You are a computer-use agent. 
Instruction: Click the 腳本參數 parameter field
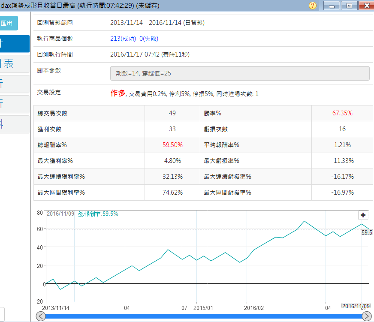[239, 73]
